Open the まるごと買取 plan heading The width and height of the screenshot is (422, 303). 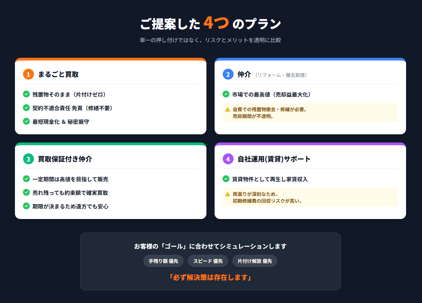tap(58, 74)
